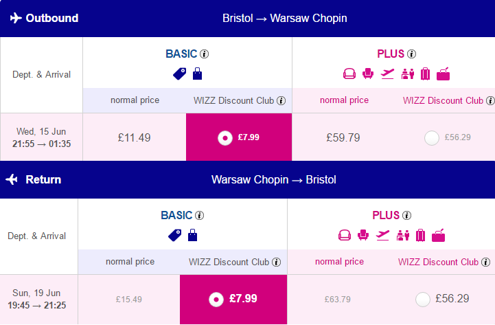
Task: Click the small bag icon under outbound BASIC
Action: tap(197, 74)
